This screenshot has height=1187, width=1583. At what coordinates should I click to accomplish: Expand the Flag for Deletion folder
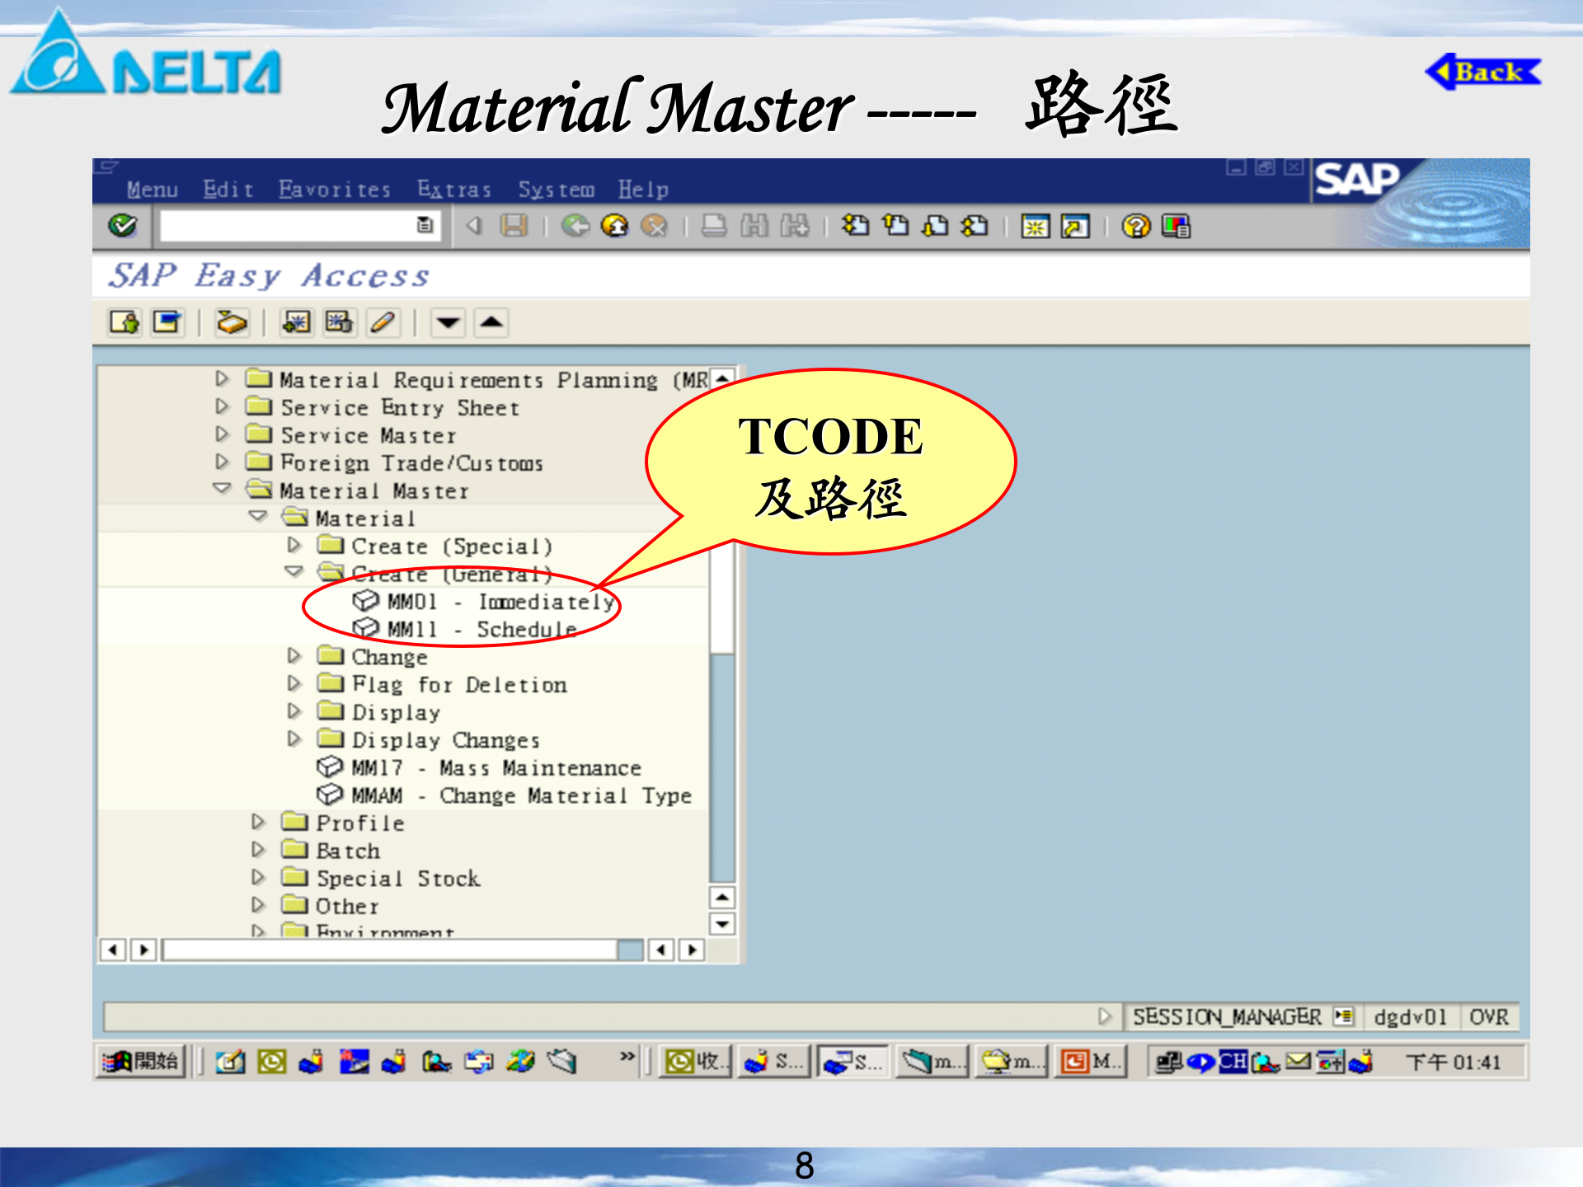pyautogui.click(x=294, y=684)
